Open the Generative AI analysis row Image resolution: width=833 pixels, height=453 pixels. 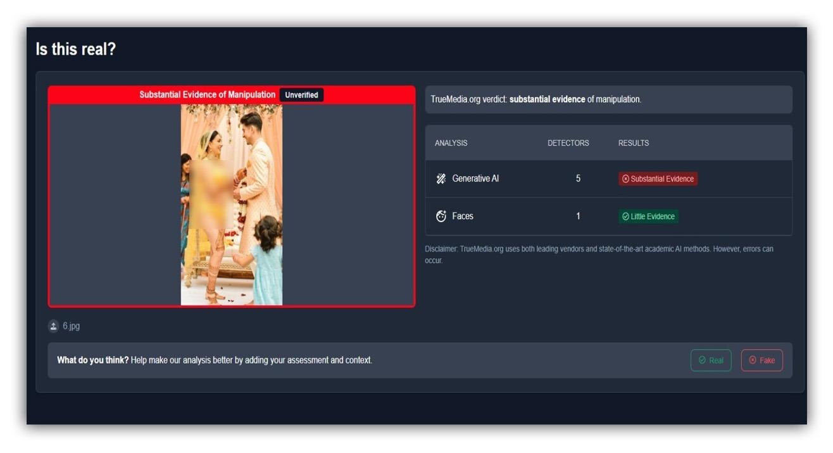click(475, 179)
